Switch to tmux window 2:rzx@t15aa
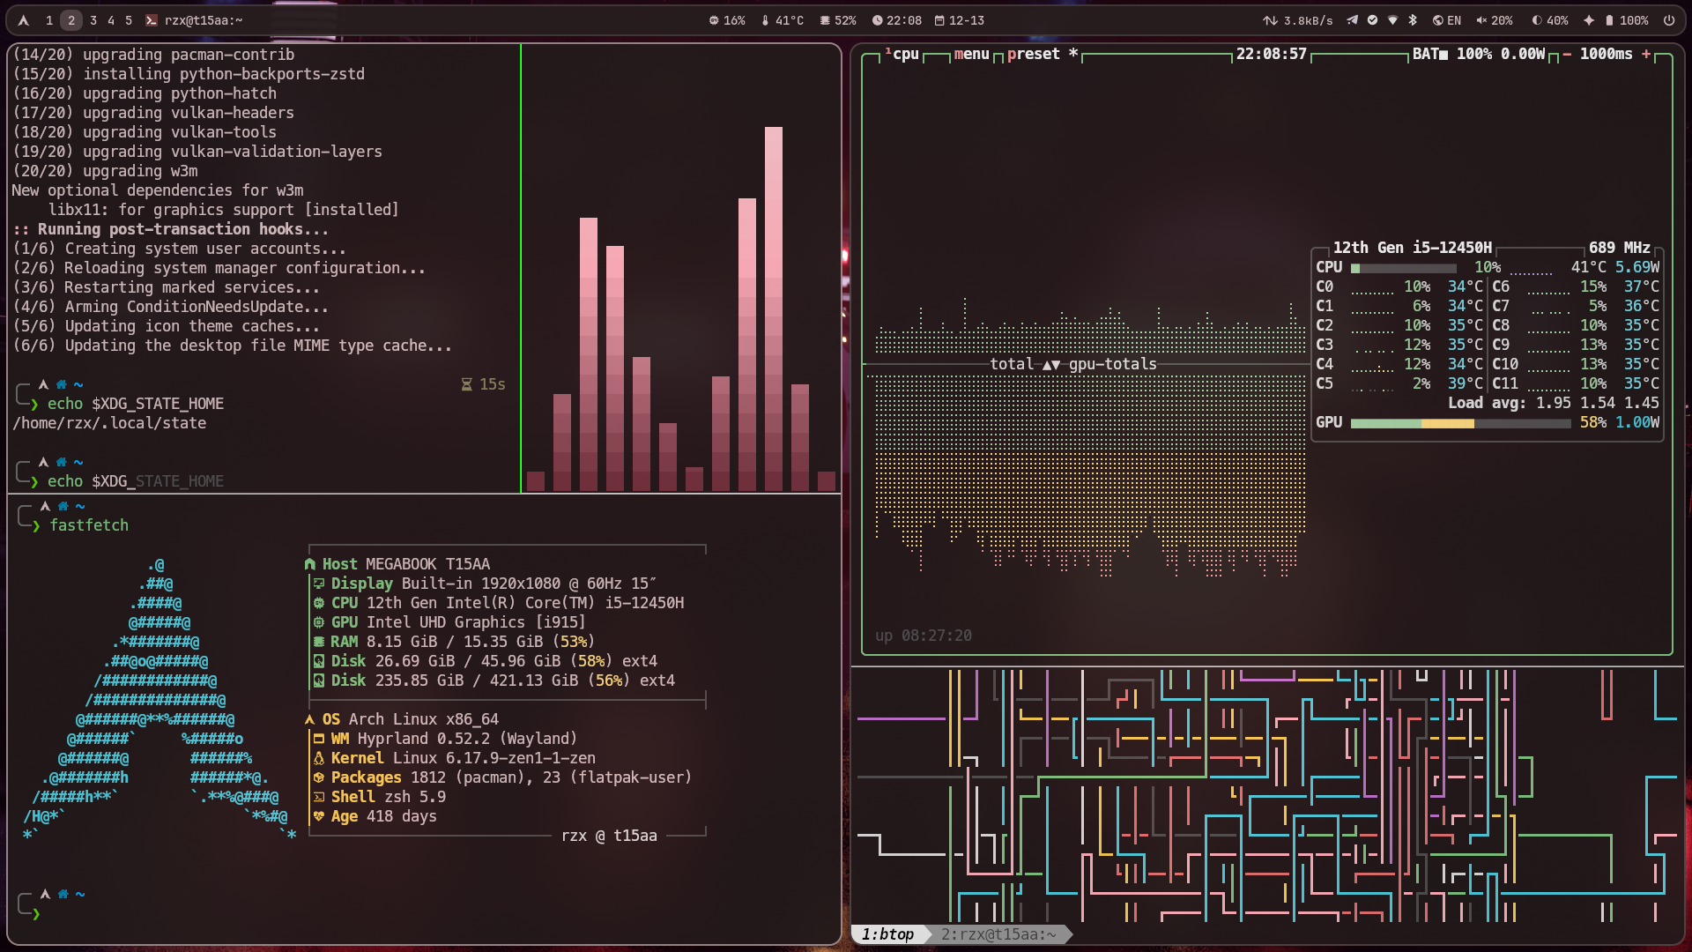 998,934
